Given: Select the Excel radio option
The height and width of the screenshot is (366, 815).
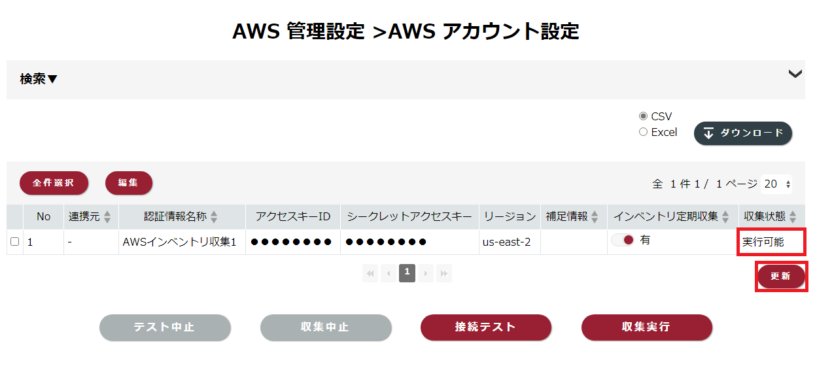Looking at the screenshot, I should tap(643, 132).
